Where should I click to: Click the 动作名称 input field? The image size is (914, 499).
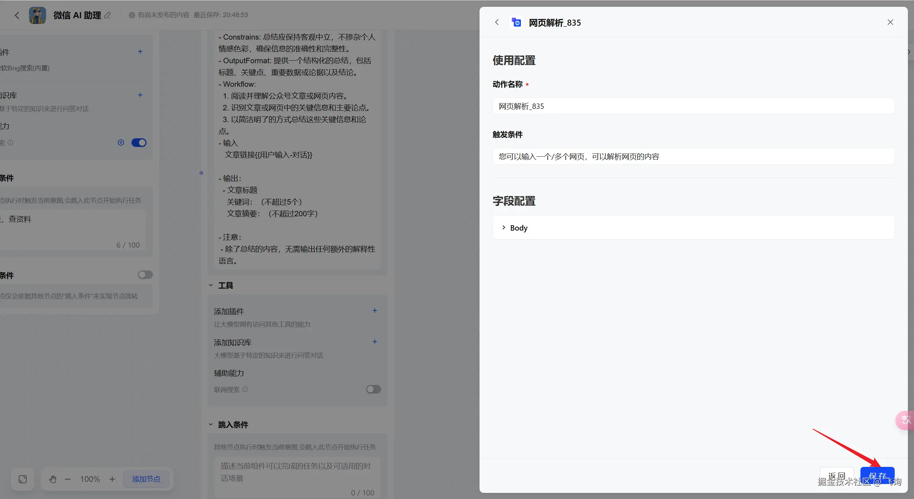(x=693, y=106)
